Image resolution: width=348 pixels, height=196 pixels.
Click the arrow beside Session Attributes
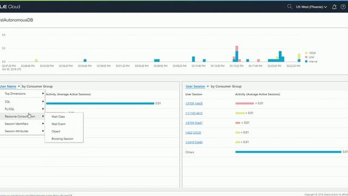[x=43, y=131]
